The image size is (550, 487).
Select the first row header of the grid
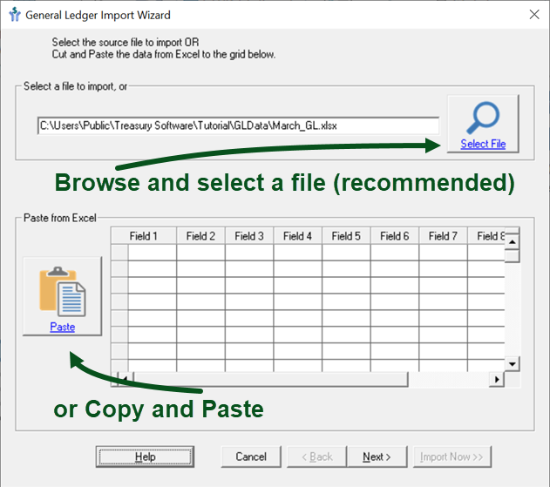tap(119, 253)
